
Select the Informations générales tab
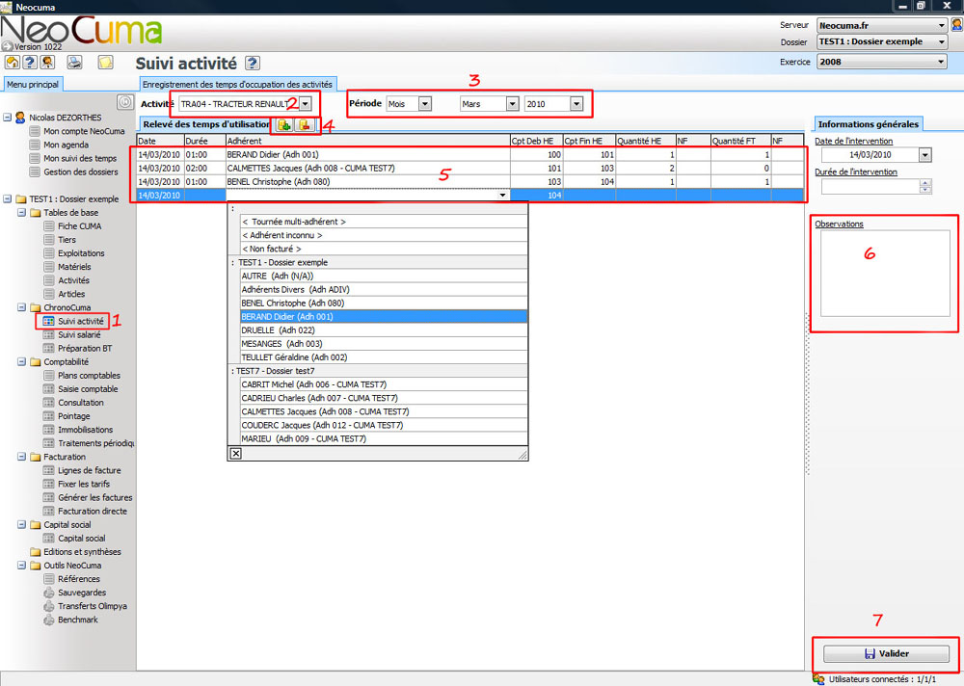click(x=868, y=124)
